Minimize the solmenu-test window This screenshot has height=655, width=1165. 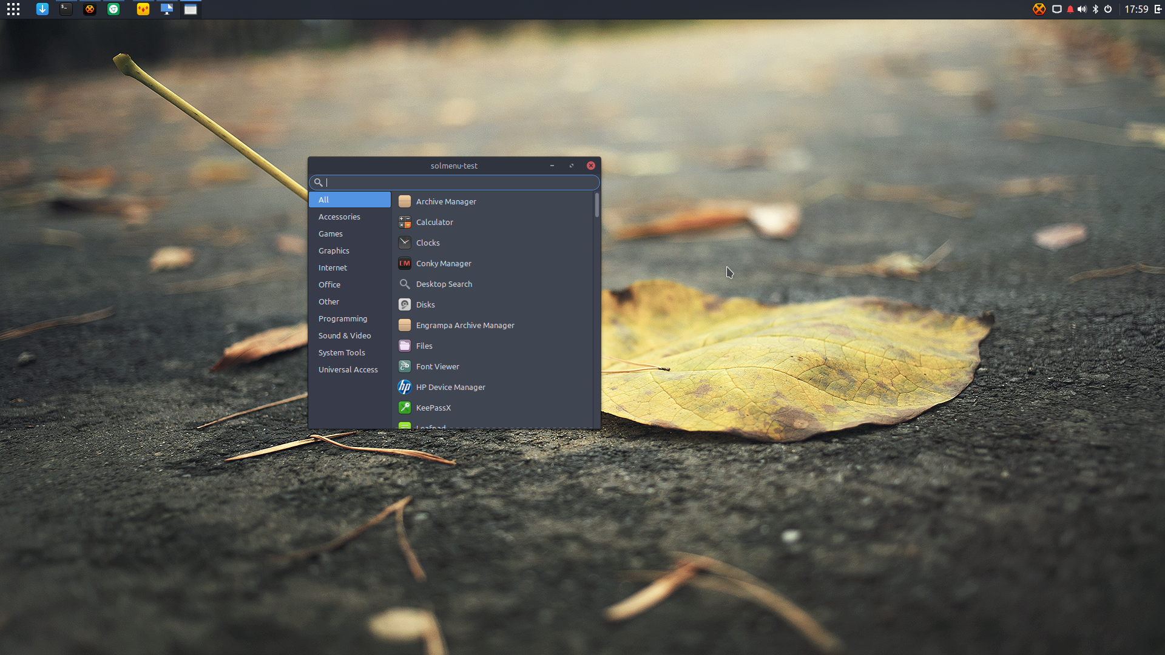click(552, 166)
